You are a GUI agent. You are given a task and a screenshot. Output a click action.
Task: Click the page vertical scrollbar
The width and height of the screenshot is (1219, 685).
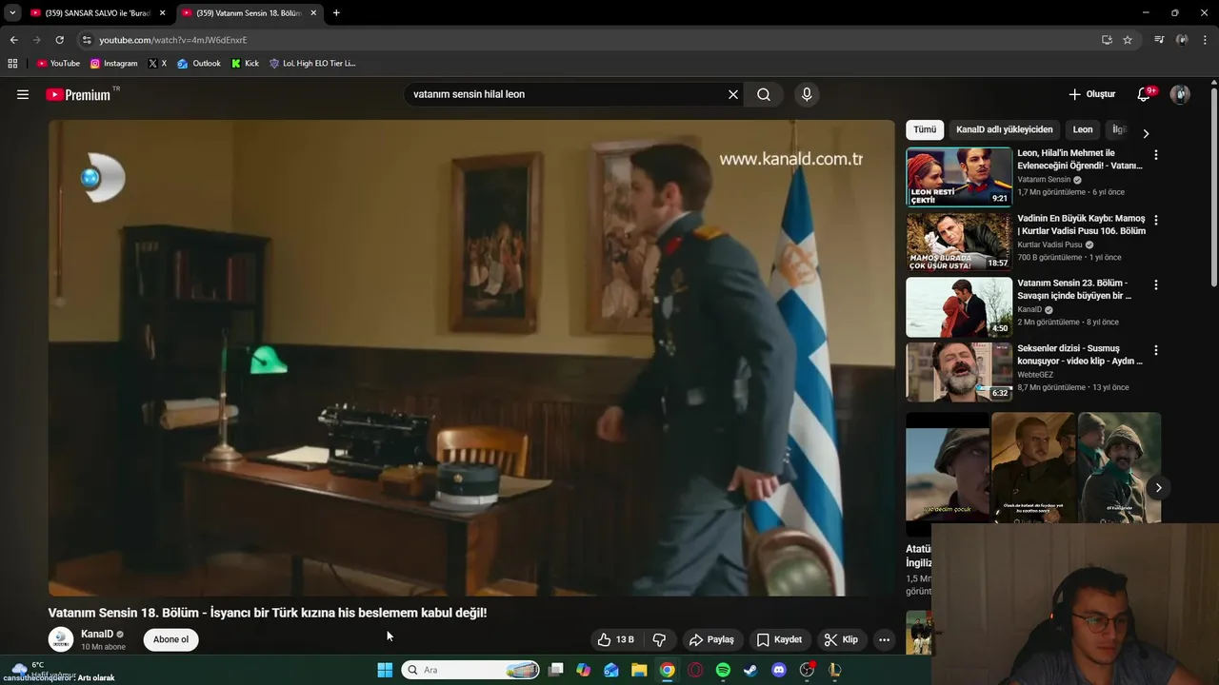coord(1213,186)
